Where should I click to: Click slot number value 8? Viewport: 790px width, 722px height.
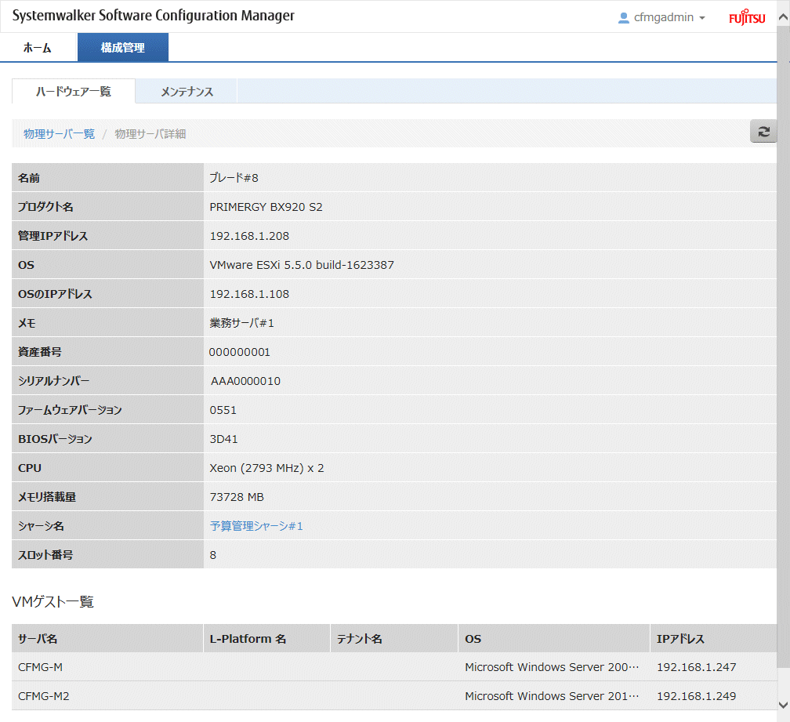(213, 555)
